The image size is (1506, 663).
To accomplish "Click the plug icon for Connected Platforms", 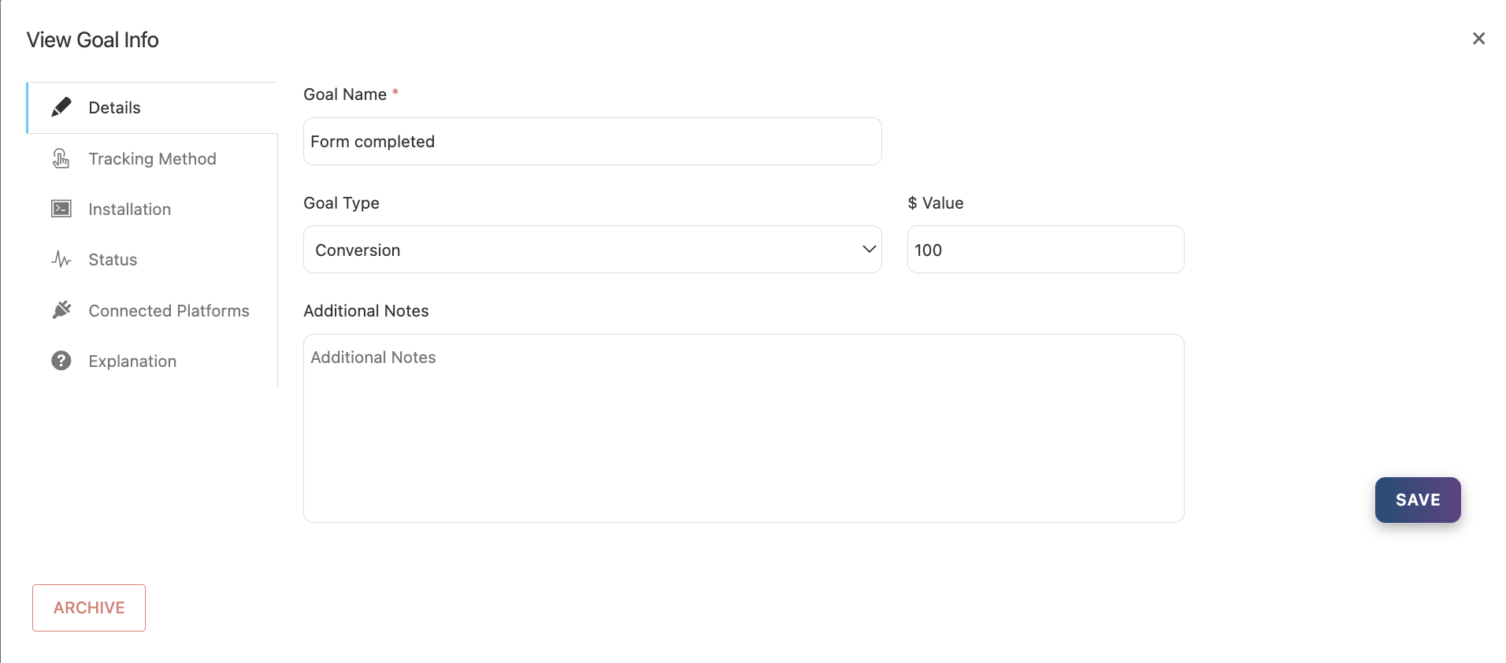I will pos(61,310).
